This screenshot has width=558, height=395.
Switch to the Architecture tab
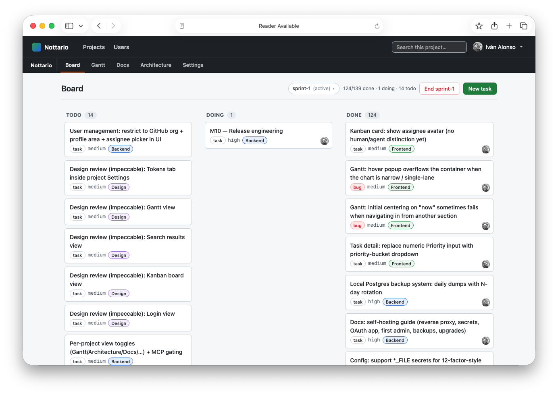tap(156, 65)
